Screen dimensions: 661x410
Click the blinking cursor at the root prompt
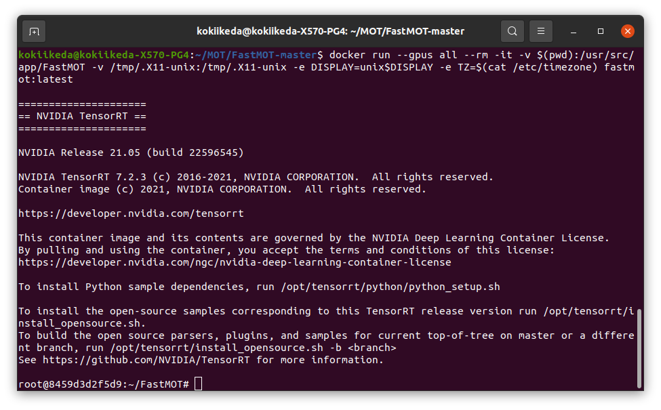point(198,383)
